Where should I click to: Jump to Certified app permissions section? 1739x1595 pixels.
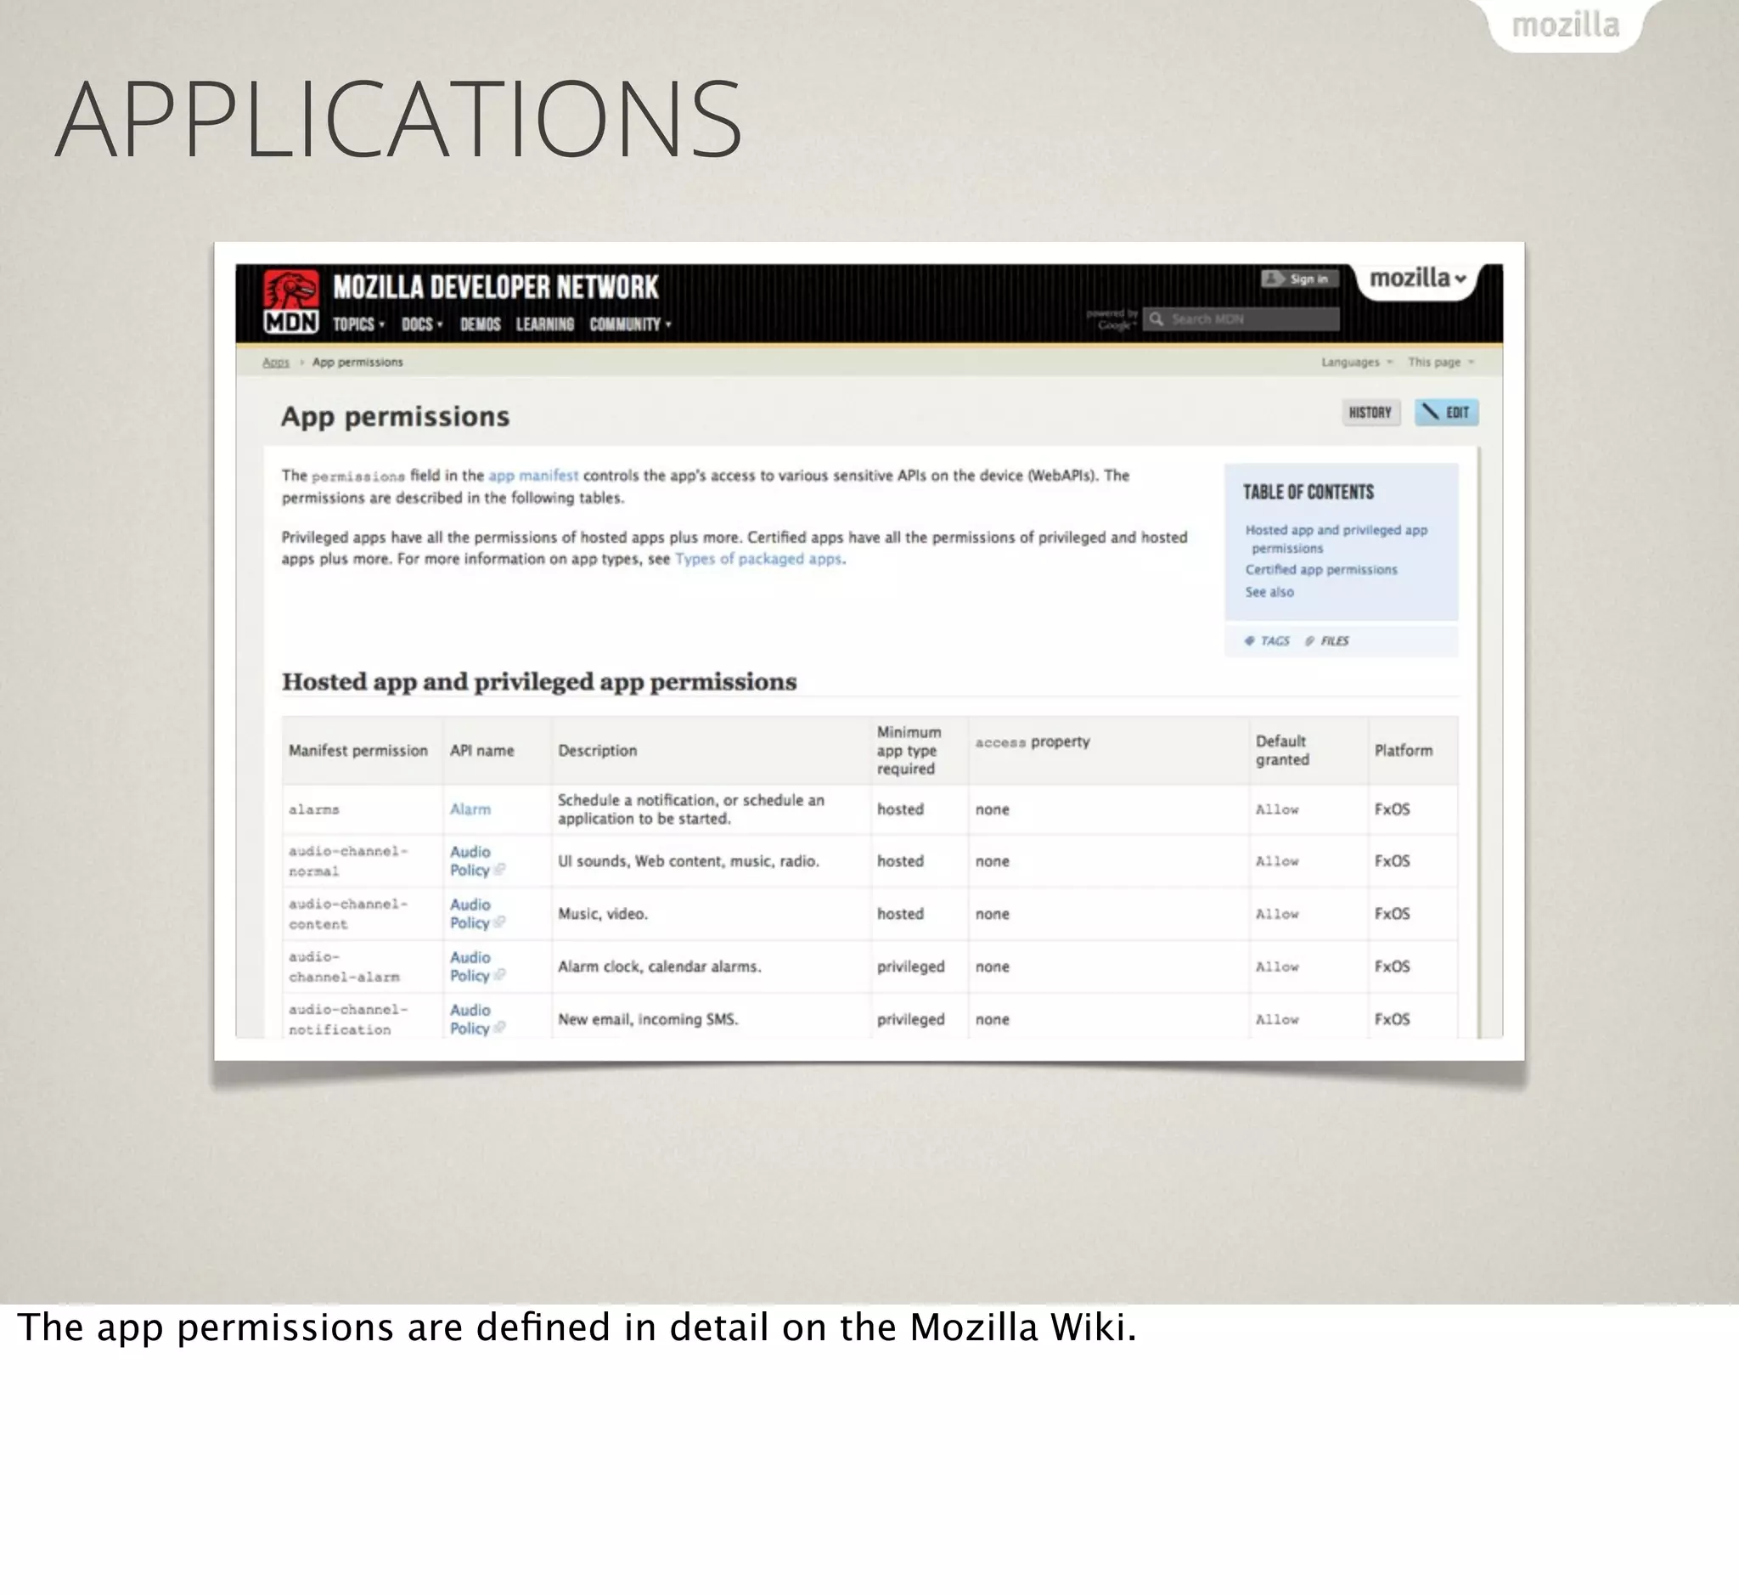pos(1320,570)
